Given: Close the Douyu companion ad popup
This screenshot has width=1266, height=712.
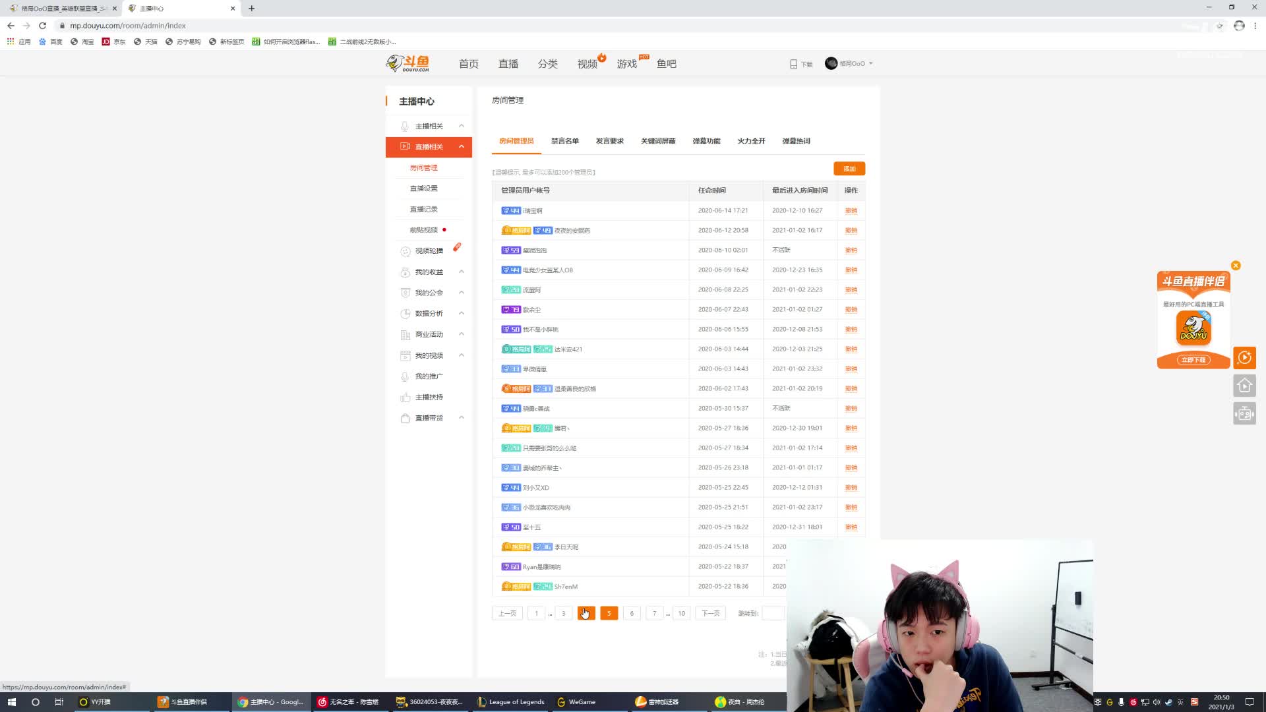Looking at the screenshot, I should [1236, 265].
